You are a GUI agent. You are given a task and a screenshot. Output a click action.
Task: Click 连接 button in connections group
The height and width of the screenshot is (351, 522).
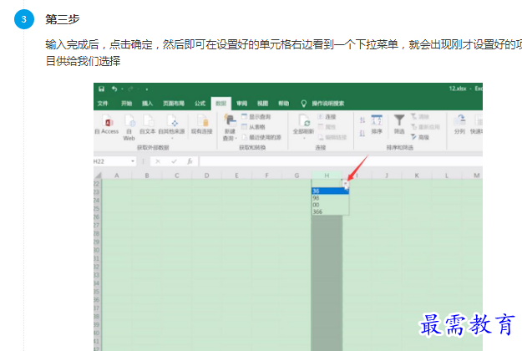tap(327, 116)
